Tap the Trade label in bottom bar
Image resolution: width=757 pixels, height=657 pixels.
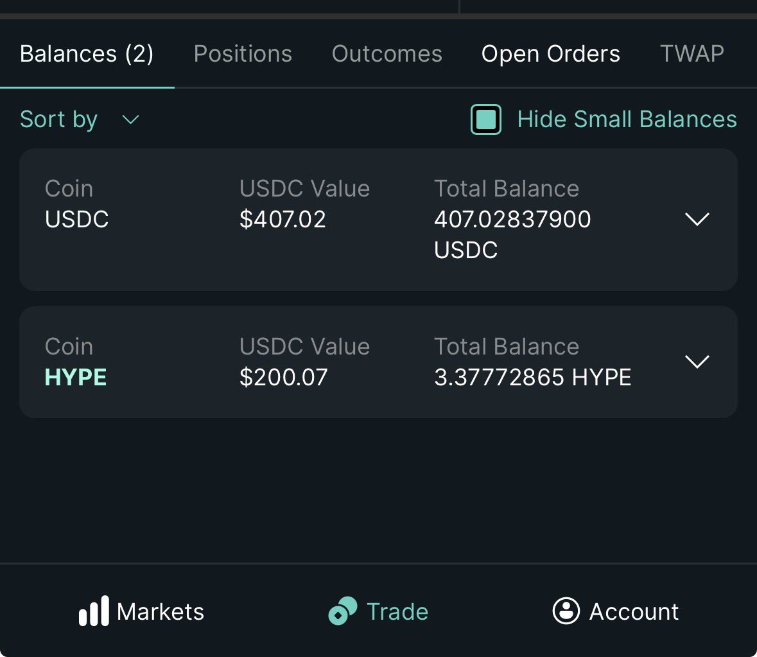pyautogui.click(x=397, y=611)
